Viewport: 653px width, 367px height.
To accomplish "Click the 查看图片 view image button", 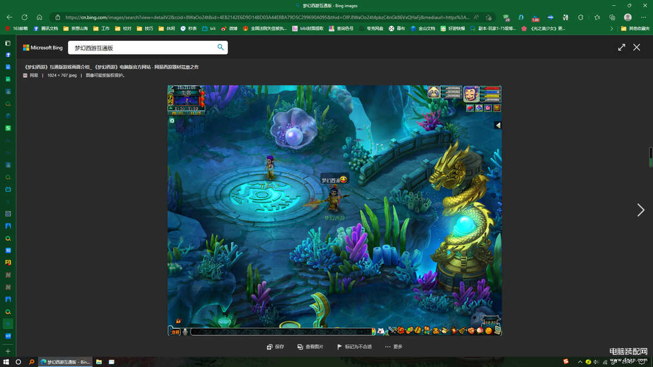I will tap(310, 347).
